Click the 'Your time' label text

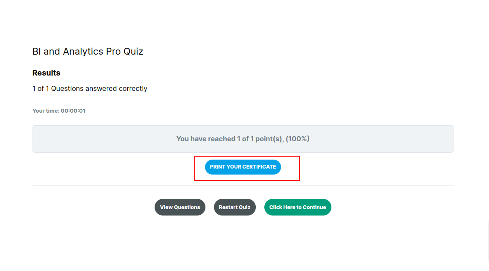tap(45, 111)
